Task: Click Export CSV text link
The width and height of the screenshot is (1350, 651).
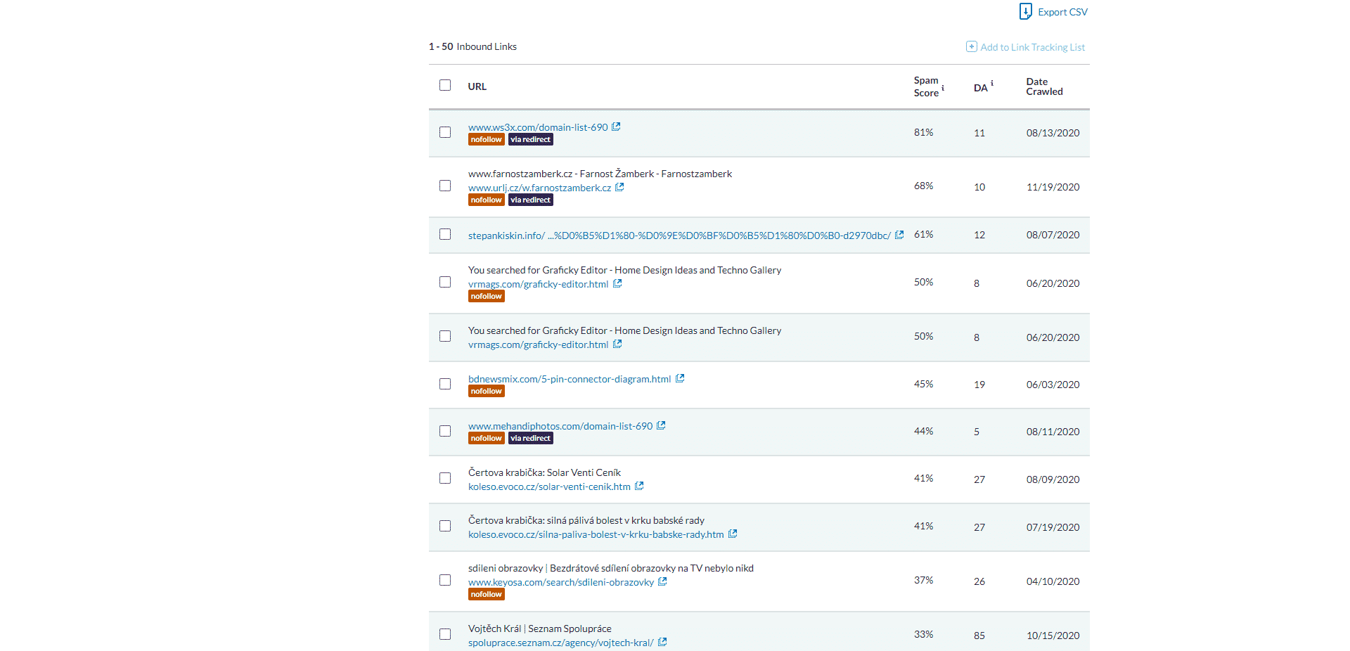Action: point(1062,12)
